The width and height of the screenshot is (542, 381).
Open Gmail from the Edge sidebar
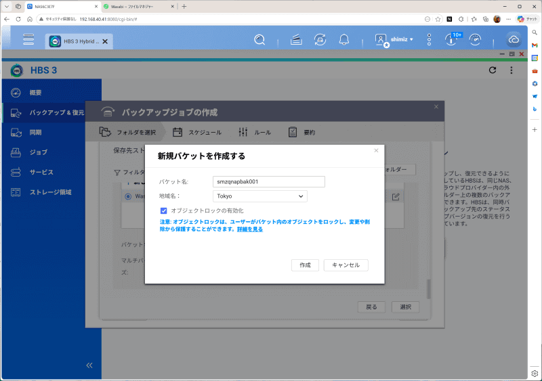(x=535, y=45)
